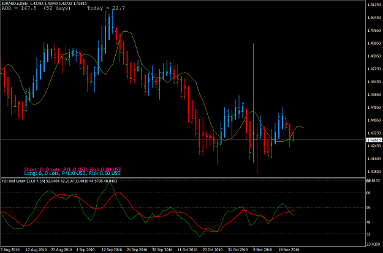Click the 1.46450 price axis label

[374, 81]
